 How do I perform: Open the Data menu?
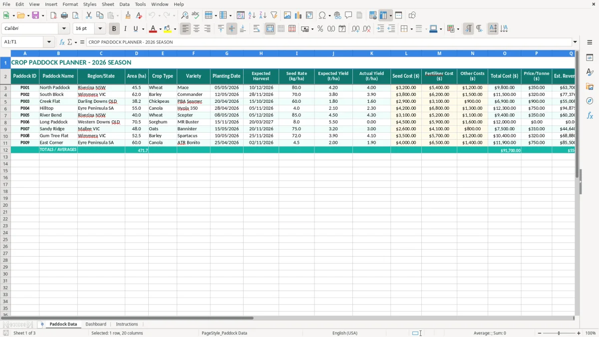(124, 4)
